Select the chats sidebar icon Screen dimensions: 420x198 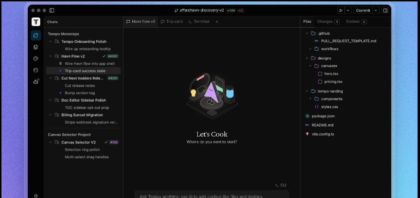36,35
